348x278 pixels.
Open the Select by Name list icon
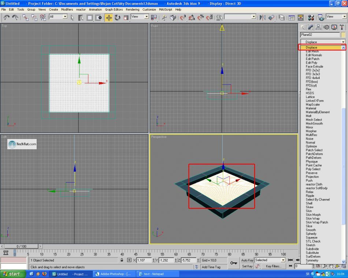(81, 18)
